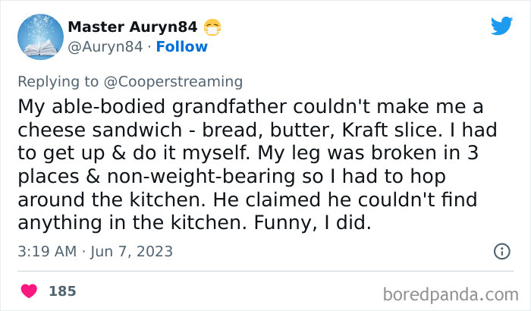Image resolution: width=531 pixels, height=311 pixels.
Task: Open the Master Auryn84 display name
Action: pyautogui.click(x=132, y=27)
